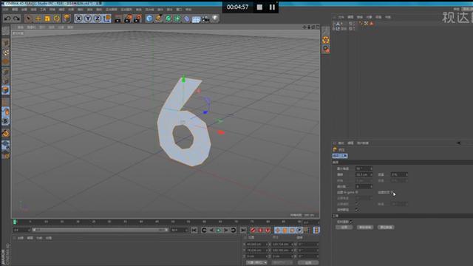Click the Spline Pen tool icon
Image resolution: width=473 pixels, height=266 pixels.
click(159, 18)
